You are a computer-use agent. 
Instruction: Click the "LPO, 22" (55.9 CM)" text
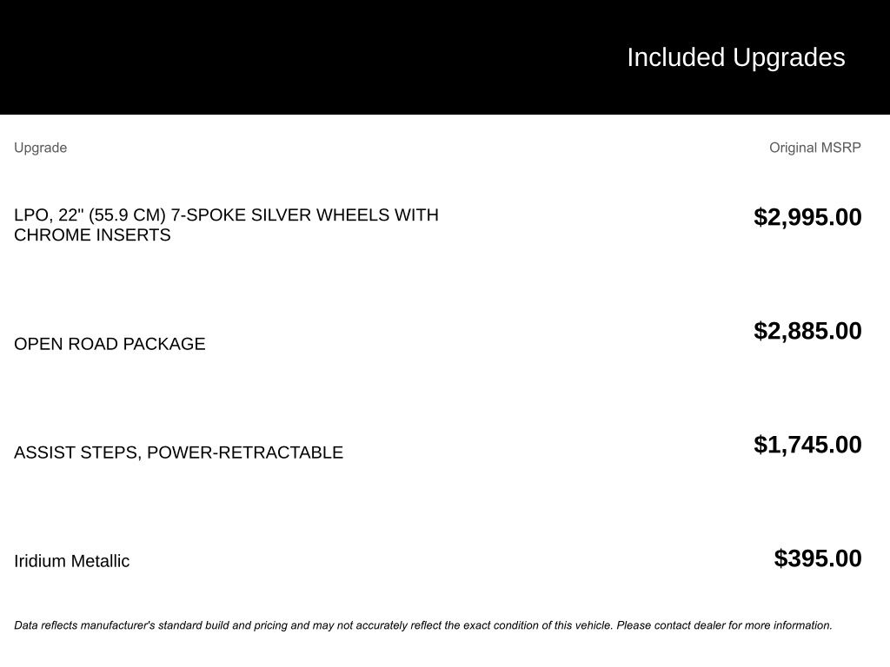pos(90,215)
